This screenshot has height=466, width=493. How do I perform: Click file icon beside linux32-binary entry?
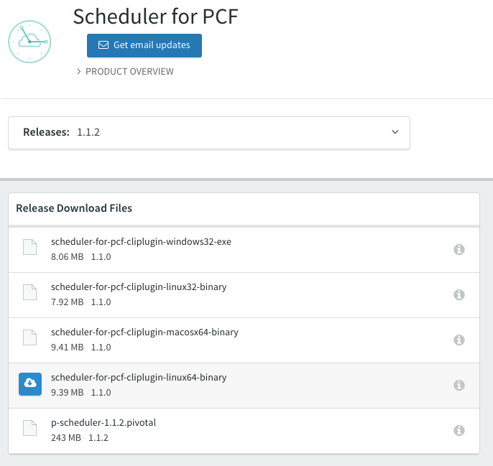point(30,292)
